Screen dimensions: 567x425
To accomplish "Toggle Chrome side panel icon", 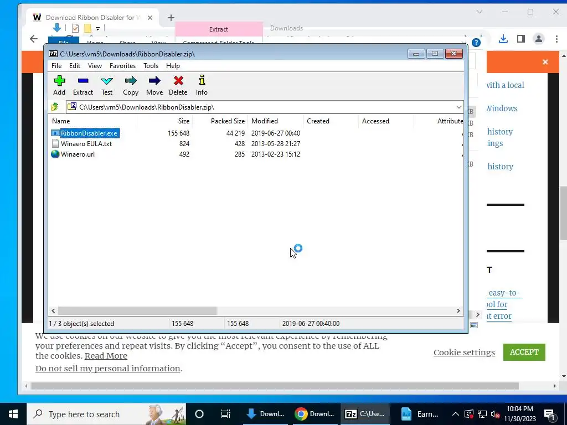I will pos(520,39).
